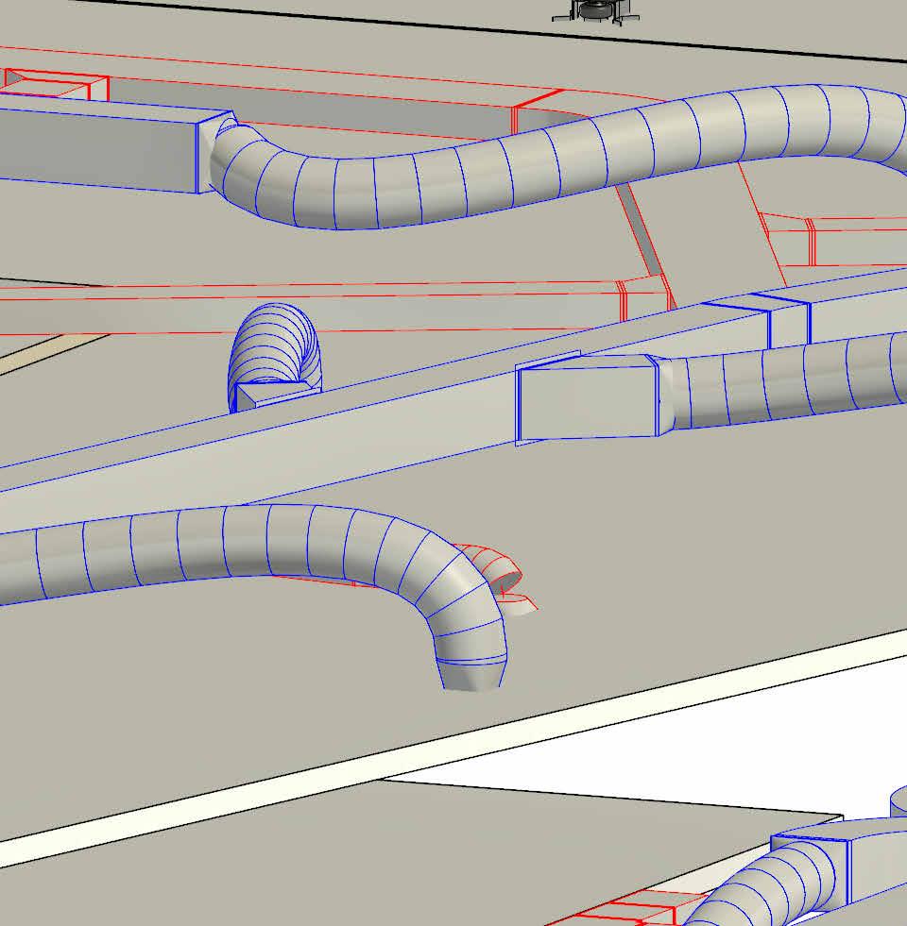The image size is (907, 926).
Task: Select the ceiling fixture at the top edge
Action: click(x=596, y=12)
